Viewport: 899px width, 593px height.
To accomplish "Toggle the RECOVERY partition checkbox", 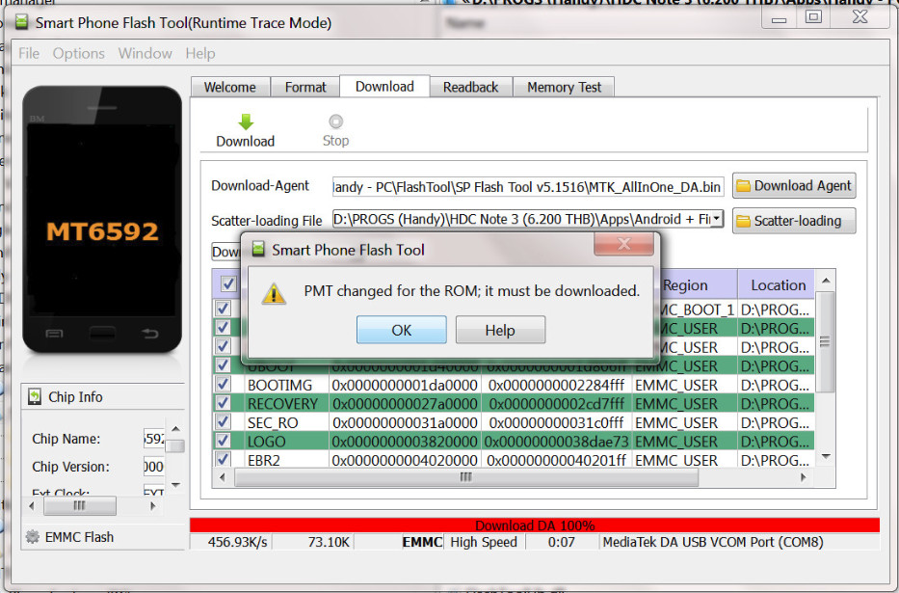I will [224, 403].
